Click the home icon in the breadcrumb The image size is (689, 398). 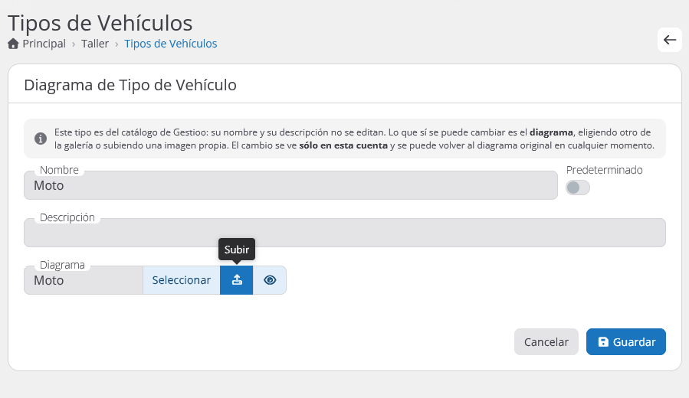click(x=13, y=44)
